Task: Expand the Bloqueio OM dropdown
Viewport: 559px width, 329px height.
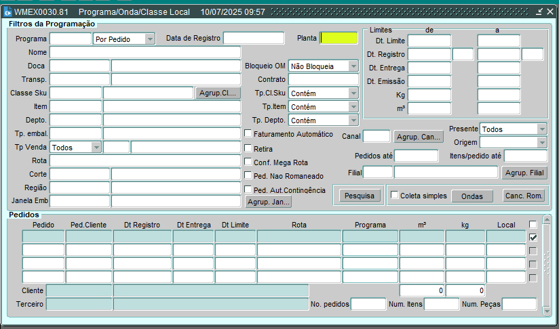Action: tap(353, 66)
